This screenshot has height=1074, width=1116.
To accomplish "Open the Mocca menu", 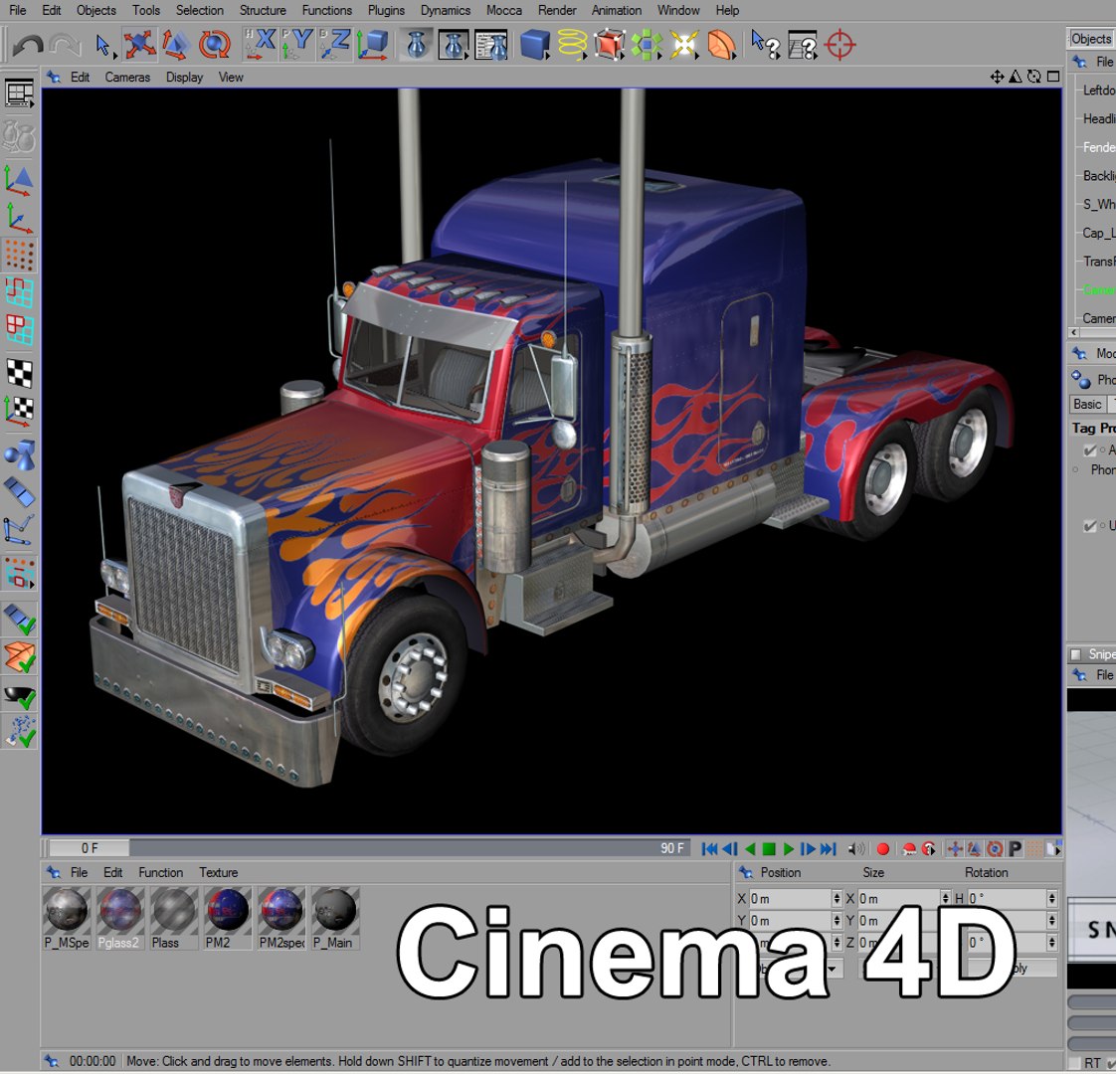I will [x=504, y=10].
